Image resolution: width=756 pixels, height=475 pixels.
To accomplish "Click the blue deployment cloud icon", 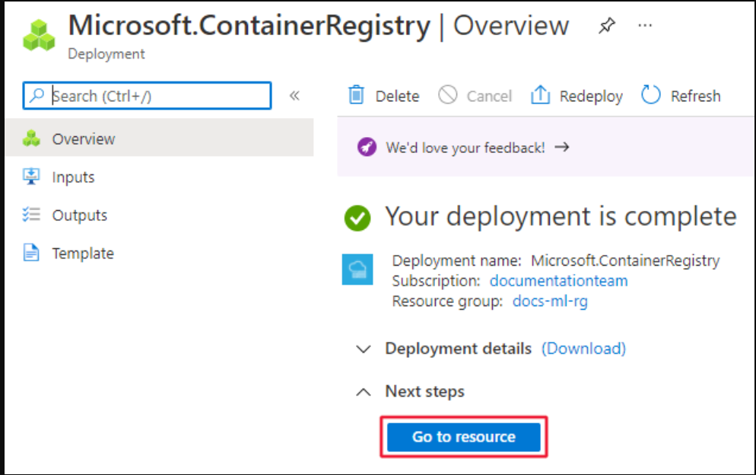I will pos(357,269).
